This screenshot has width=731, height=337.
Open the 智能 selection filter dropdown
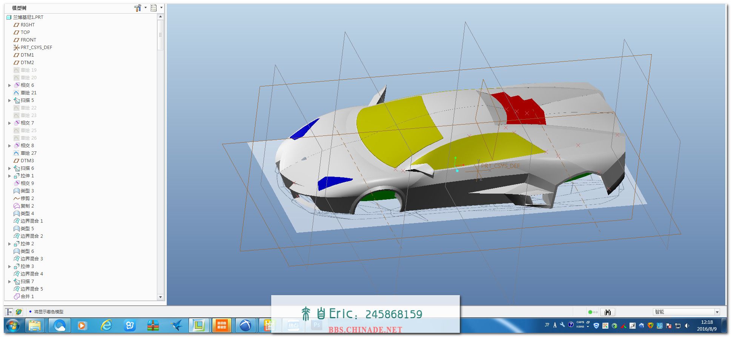pyautogui.click(x=717, y=312)
